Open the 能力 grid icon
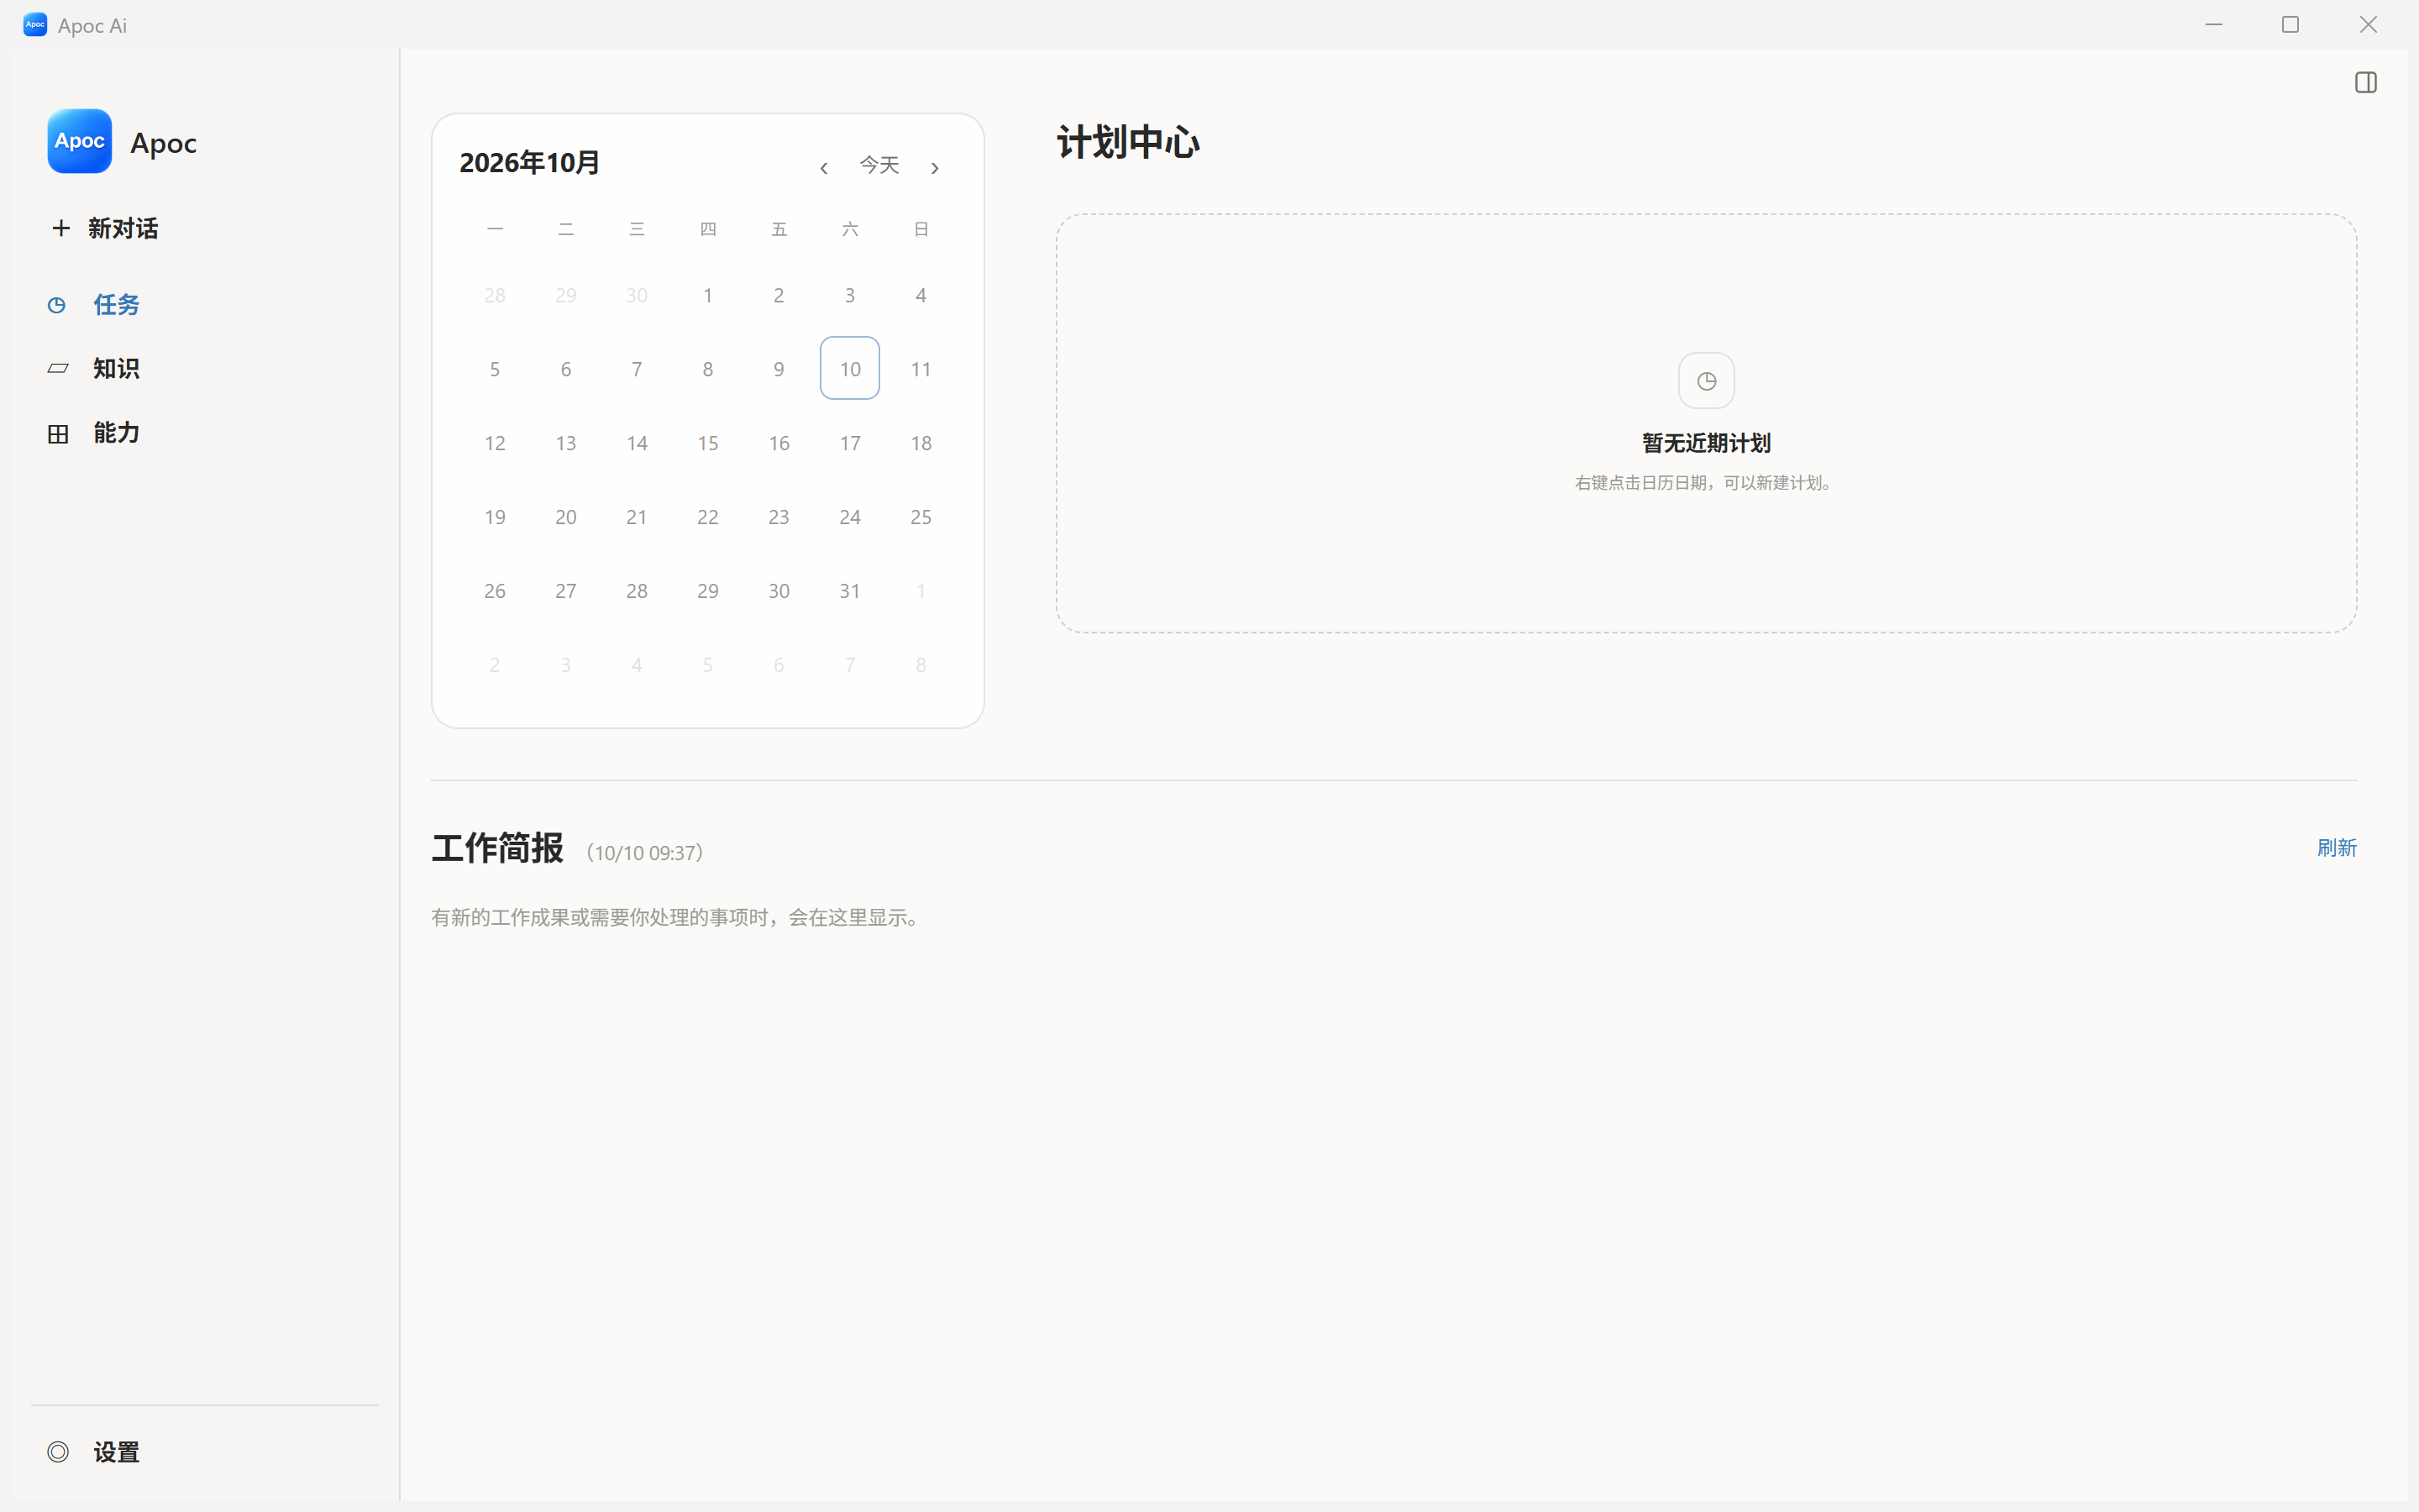This screenshot has width=2419, height=1512. [58, 433]
